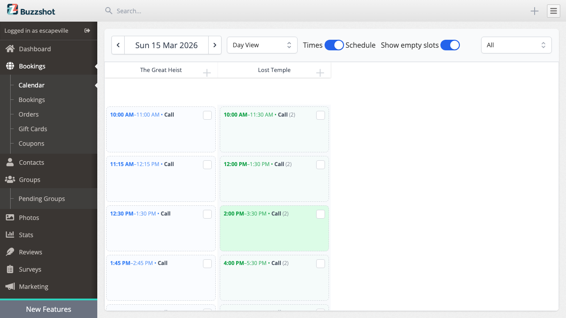Viewport: 566px width, 318px height.
Task: Advance to the next day with right chevron
Action: [215, 45]
